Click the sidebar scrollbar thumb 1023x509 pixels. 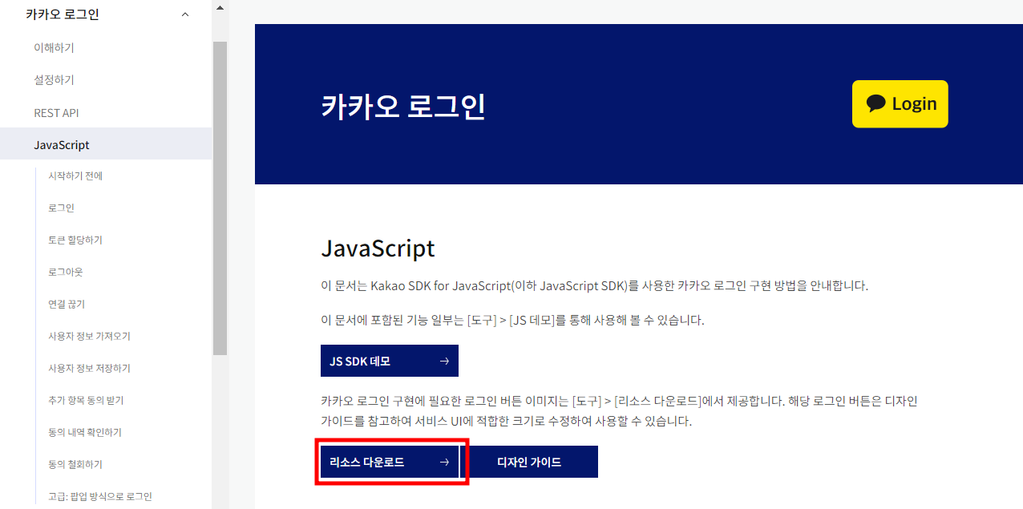pyautogui.click(x=220, y=198)
